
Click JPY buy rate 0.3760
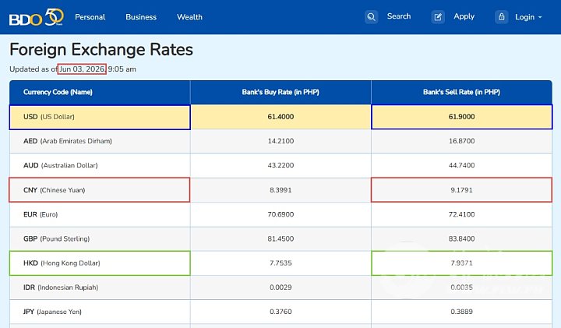(280, 312)
